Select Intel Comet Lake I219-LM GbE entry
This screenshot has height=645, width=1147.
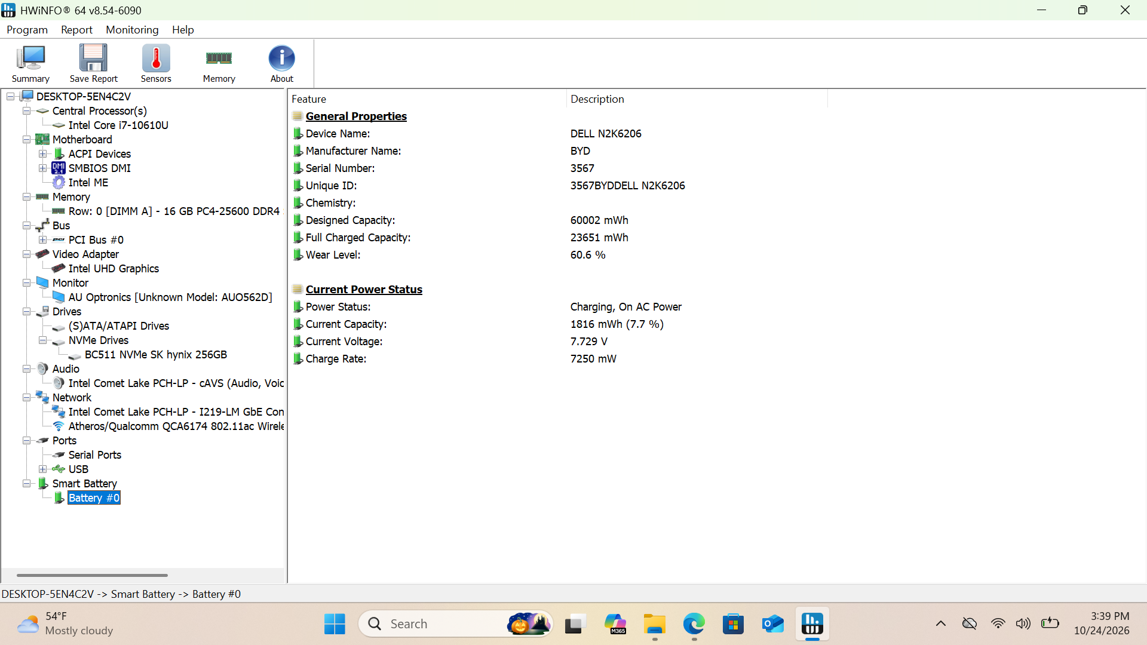tap(176, 412)
